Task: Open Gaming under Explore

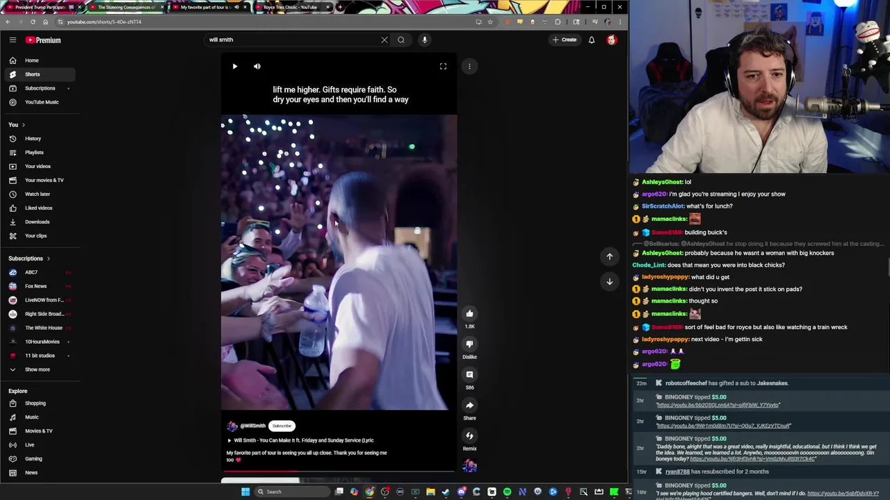Action: [40, 459]
